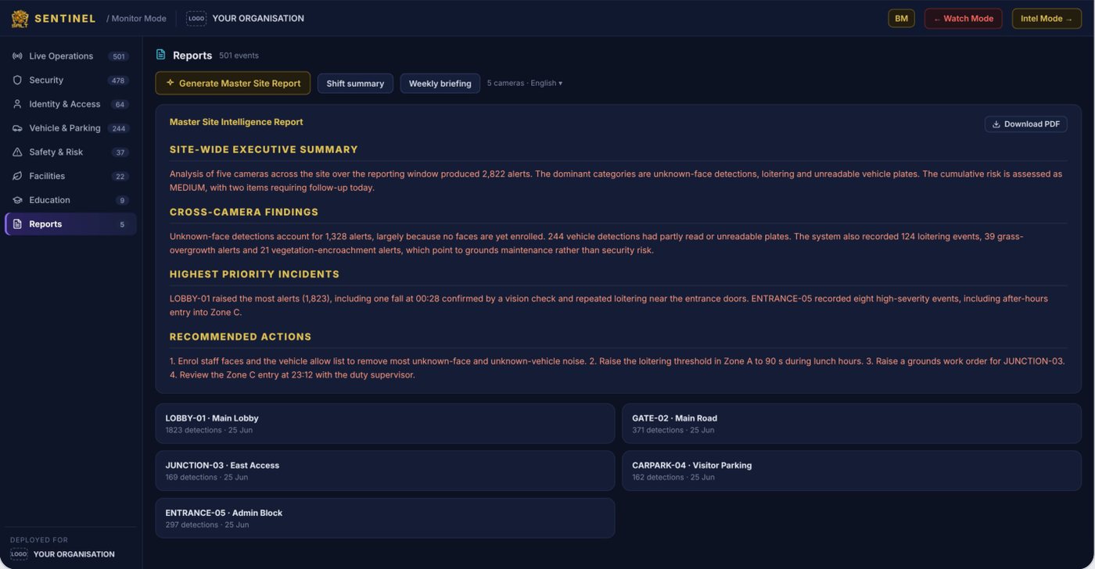Click the Sentinel lion logo icon
1095x569 pixels.
[20, 19]
